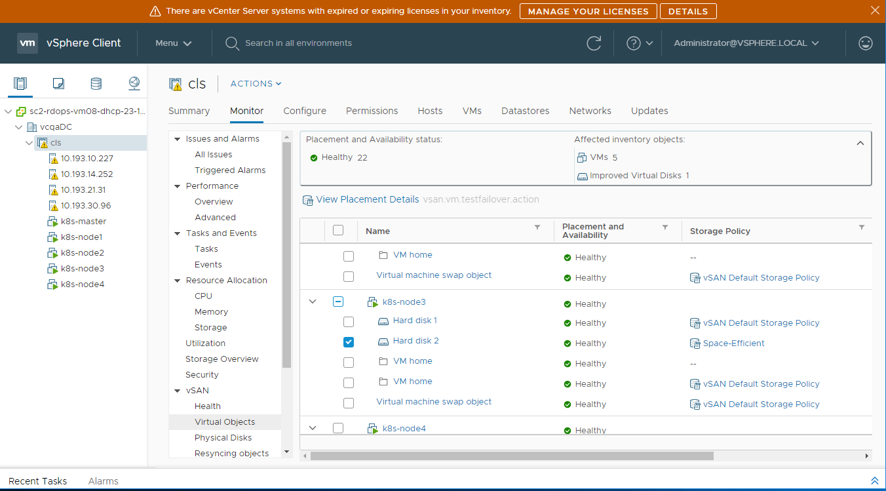Screen dimensions: 886x491
Task: Click the Hard disk 1 disk icon
Action: coord(383,321)
